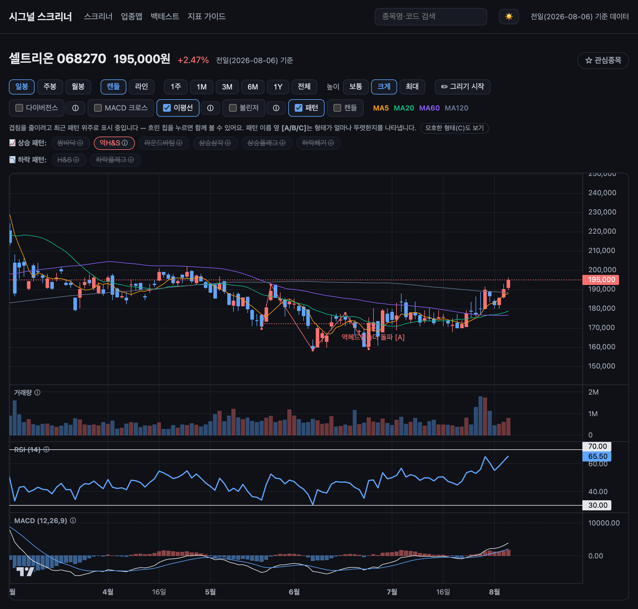Show the RSI (14) info icon
Image resolution: width=638 pixels, height=609 pixels.
[x=46, y=449]
